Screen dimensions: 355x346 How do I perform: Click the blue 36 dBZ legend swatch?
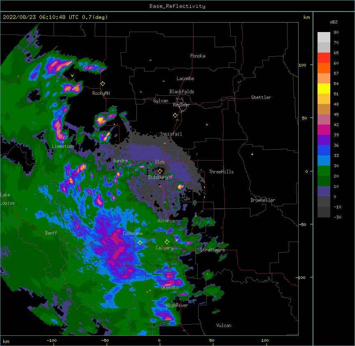click(x=324, y=150)
